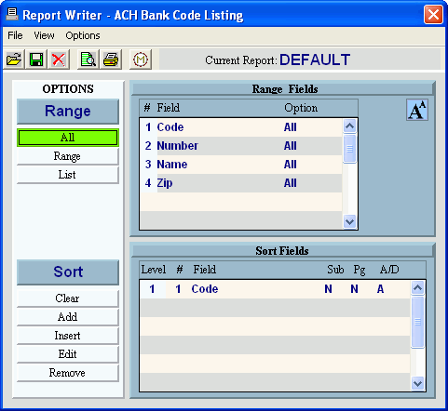Select the Zip row in Range Fields
Viewport: 448px width, 411px height.
coord(241,183)
